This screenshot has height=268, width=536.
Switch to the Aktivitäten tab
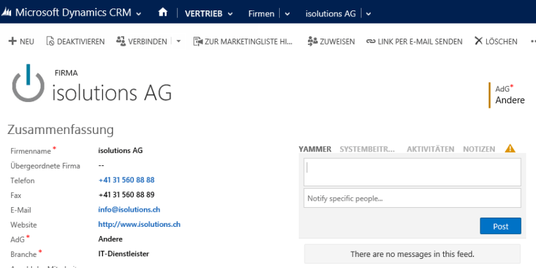tap(430, 149)
